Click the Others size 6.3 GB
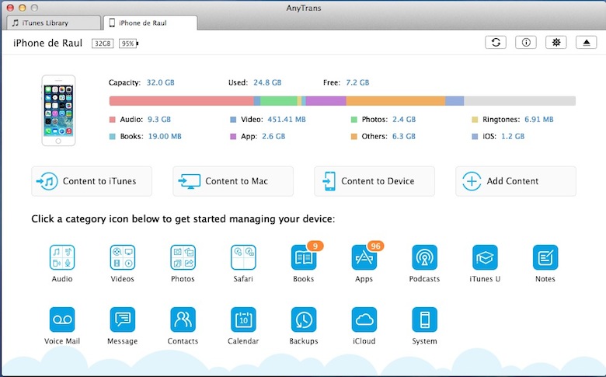Viewport: 606px width, 377px height. click(x=404, y=137)
